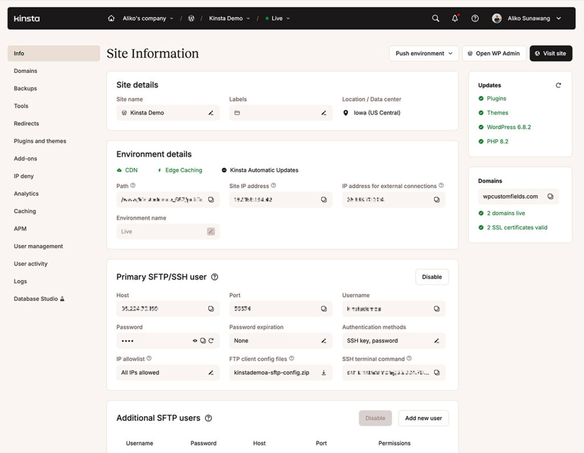
Task: Click the WordPress icon in breadcrumb
Action: pos(191,18)
